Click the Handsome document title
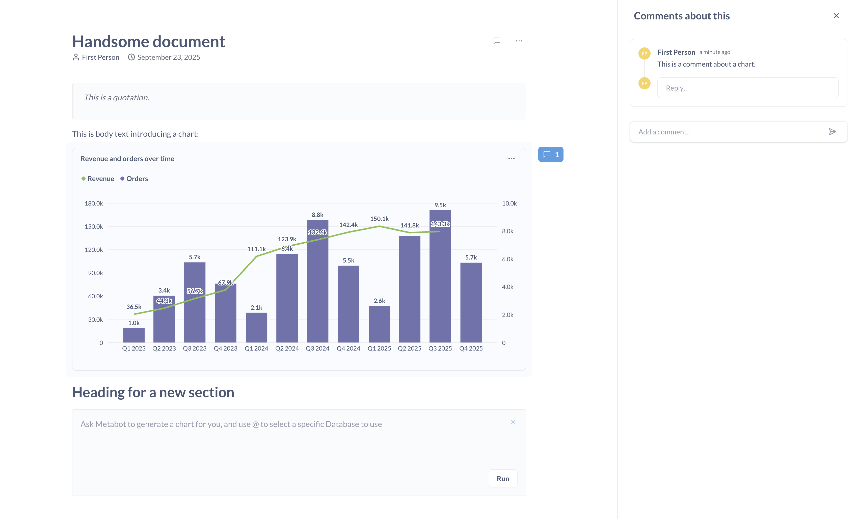The image size is (858, 519). tap(148, 41)
